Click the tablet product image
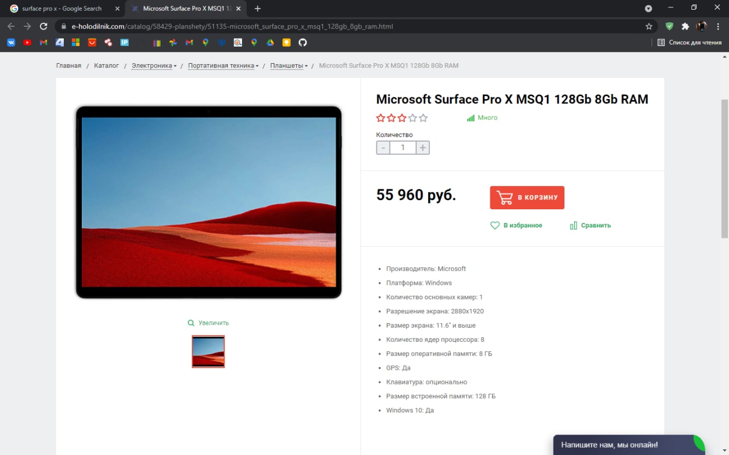The width and height of the screenshot is (729, 455). click(208, 202)
